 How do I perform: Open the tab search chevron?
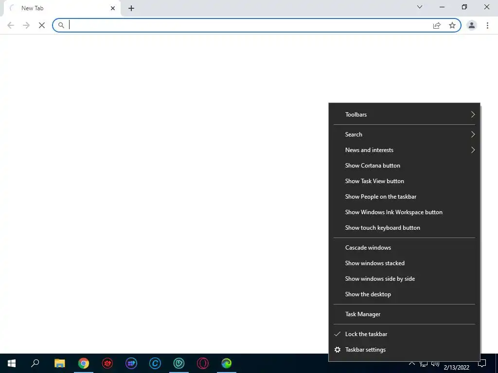point(420,7)
